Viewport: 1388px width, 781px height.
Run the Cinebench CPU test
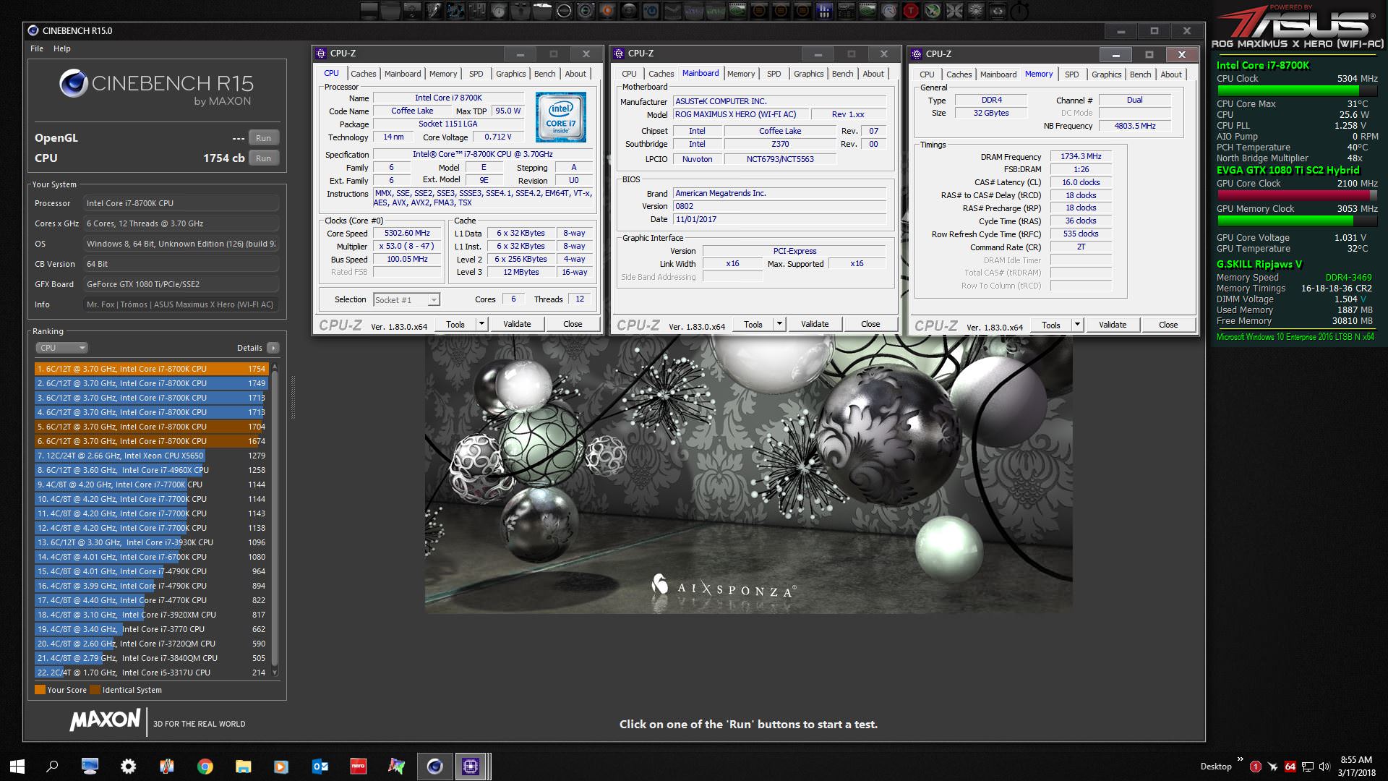coord(263,158)
